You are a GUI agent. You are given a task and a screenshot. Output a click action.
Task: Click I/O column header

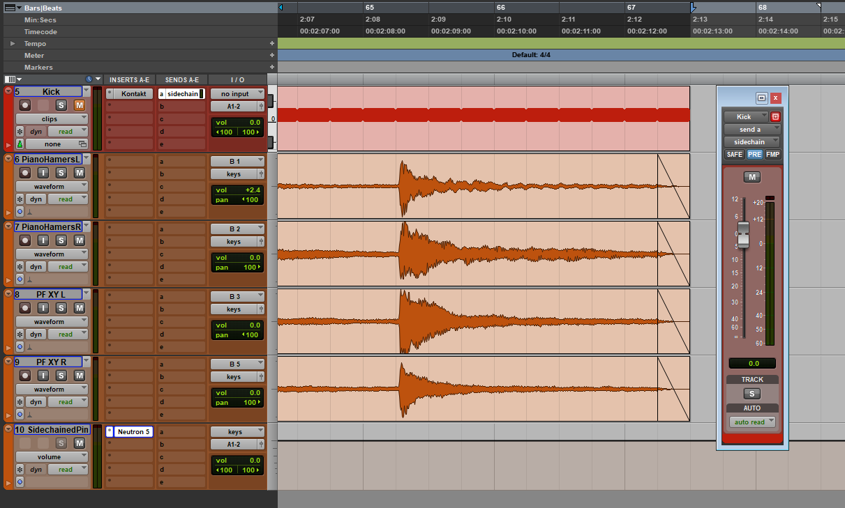[x=237, y=79]
